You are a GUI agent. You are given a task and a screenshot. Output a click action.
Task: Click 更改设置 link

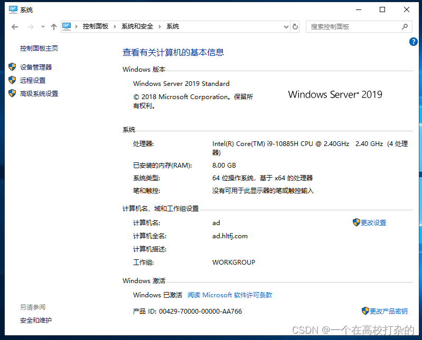point(373,222)
